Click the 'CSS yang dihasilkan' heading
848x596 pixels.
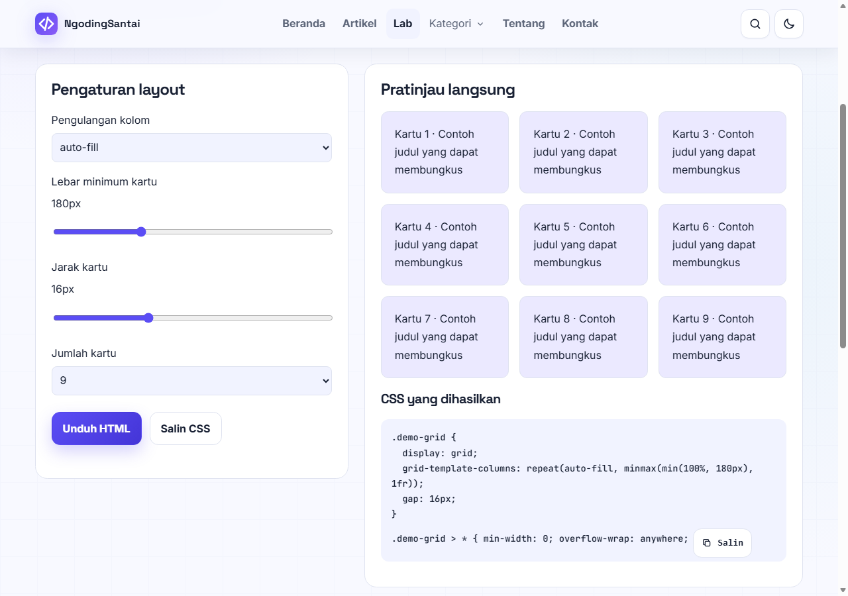[x=441, y=399]
